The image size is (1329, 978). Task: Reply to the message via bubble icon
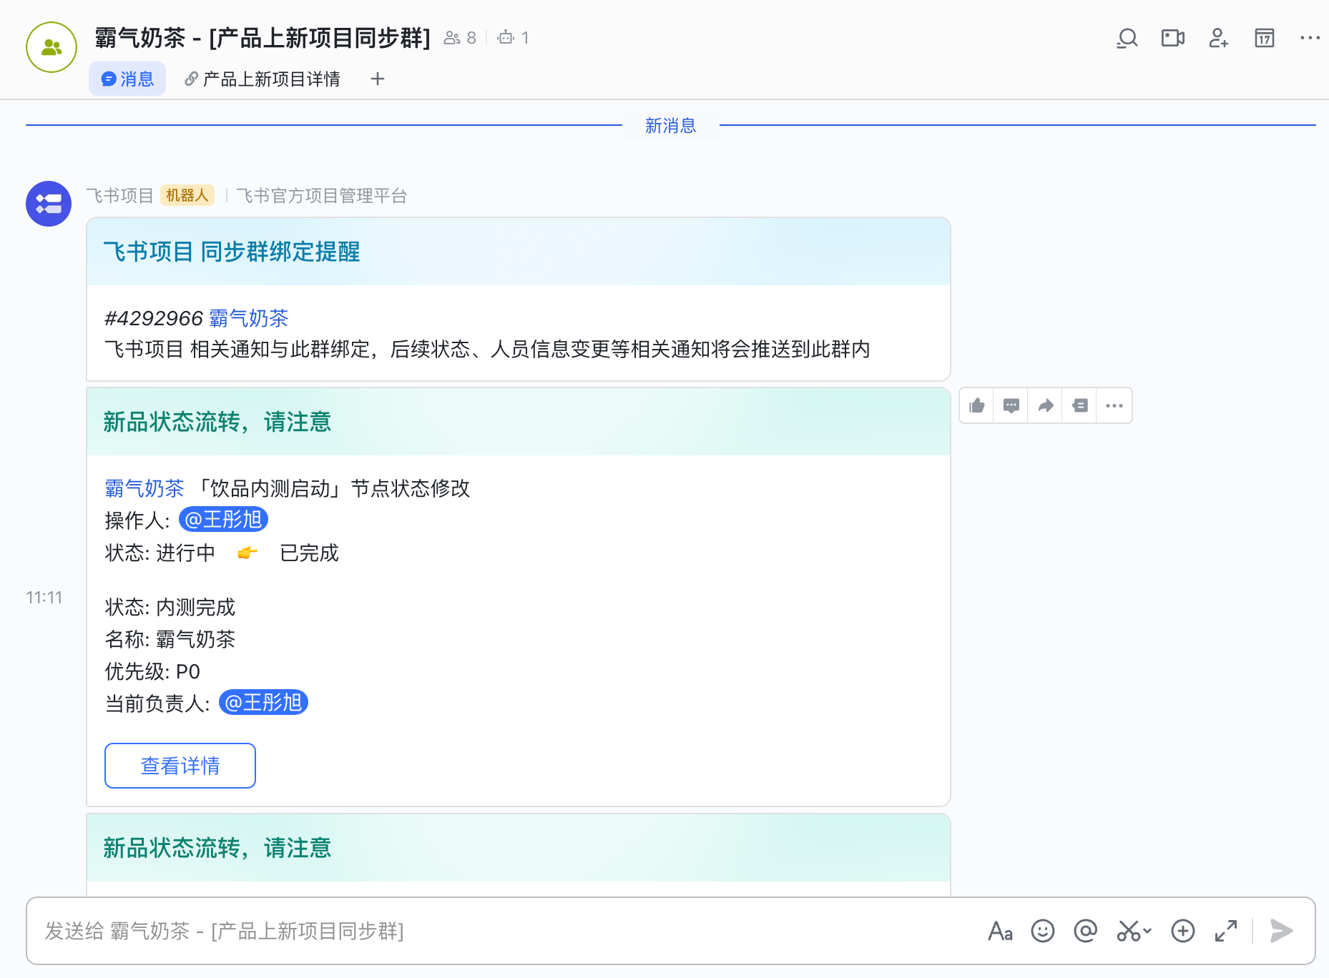pyautogui.click(x=1011, y=406)
